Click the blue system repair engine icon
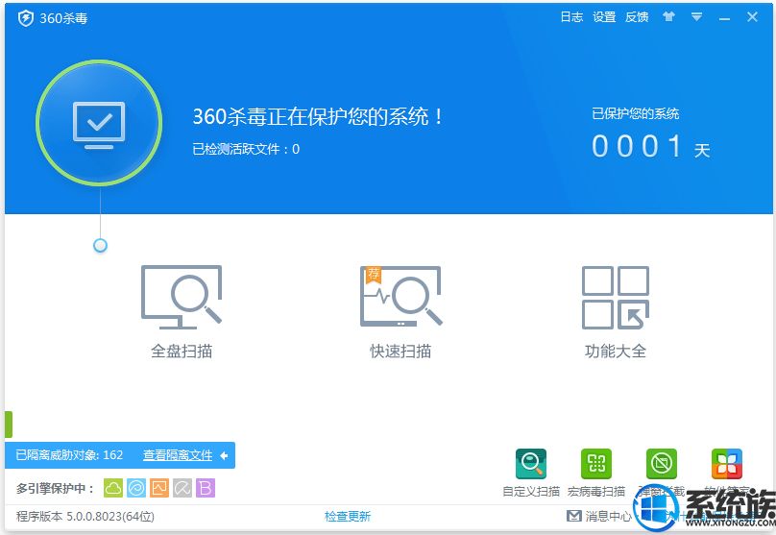This screenshot has height=535, width=776. 136,488
